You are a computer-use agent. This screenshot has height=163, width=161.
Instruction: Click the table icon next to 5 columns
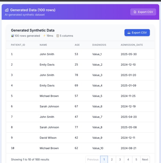58,36
